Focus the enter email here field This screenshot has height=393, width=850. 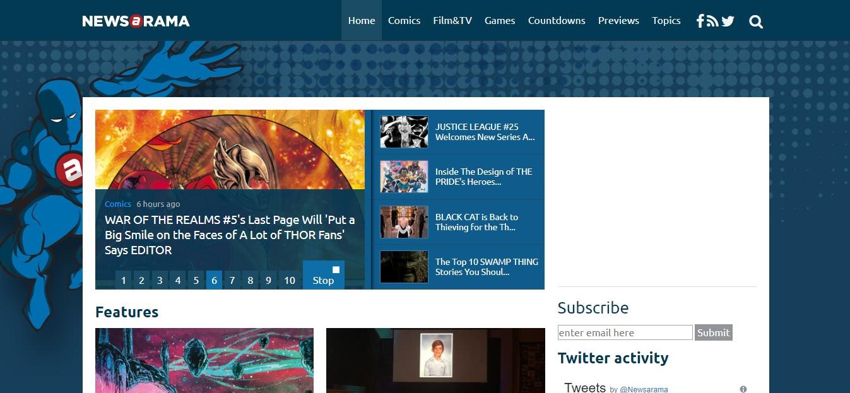pyautogui.click(x=625, y=332)
